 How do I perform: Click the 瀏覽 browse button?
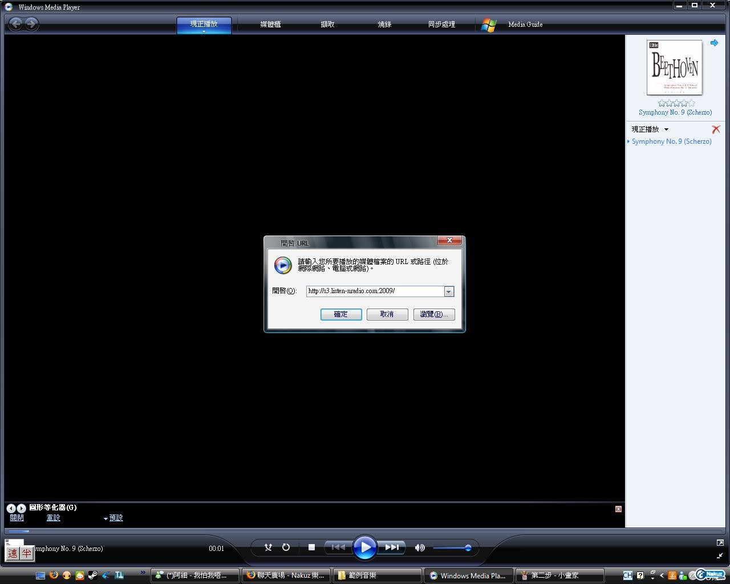coord(433,314)
